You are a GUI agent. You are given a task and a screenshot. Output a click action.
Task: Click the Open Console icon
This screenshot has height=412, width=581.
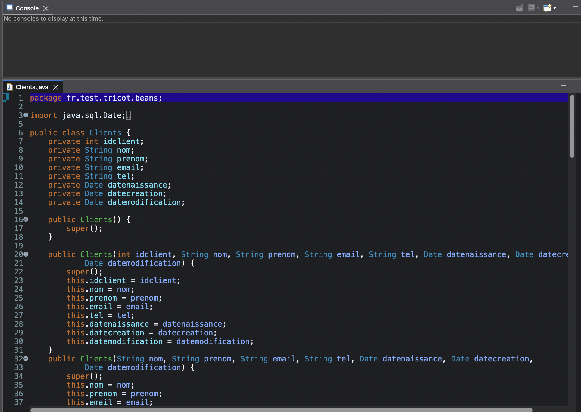point(547,8)
